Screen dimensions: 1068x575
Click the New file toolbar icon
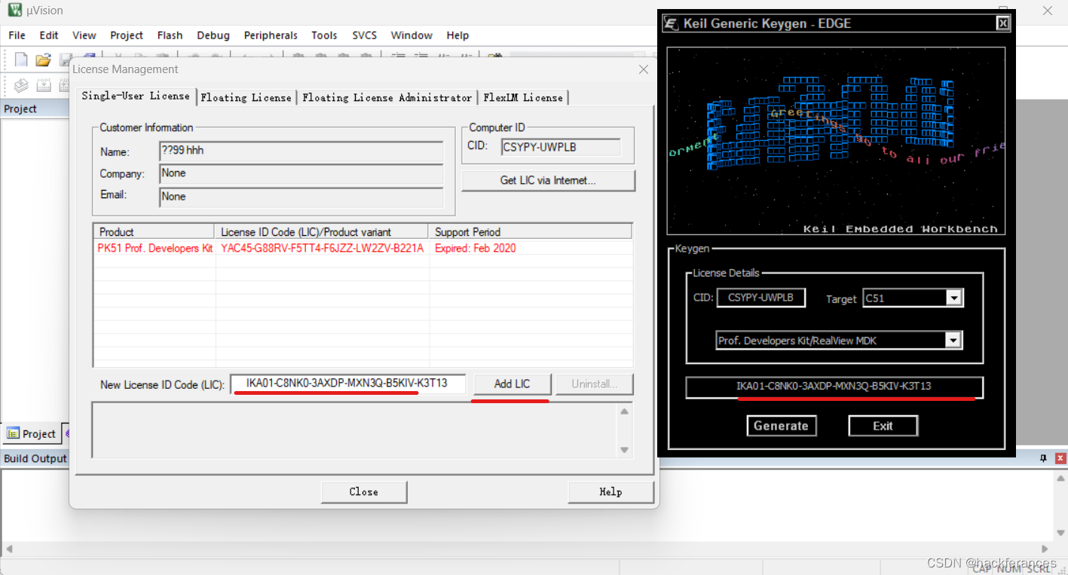tap(21, 60)
